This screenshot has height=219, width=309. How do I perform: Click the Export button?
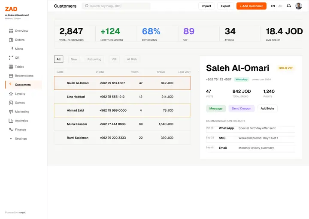225,6
